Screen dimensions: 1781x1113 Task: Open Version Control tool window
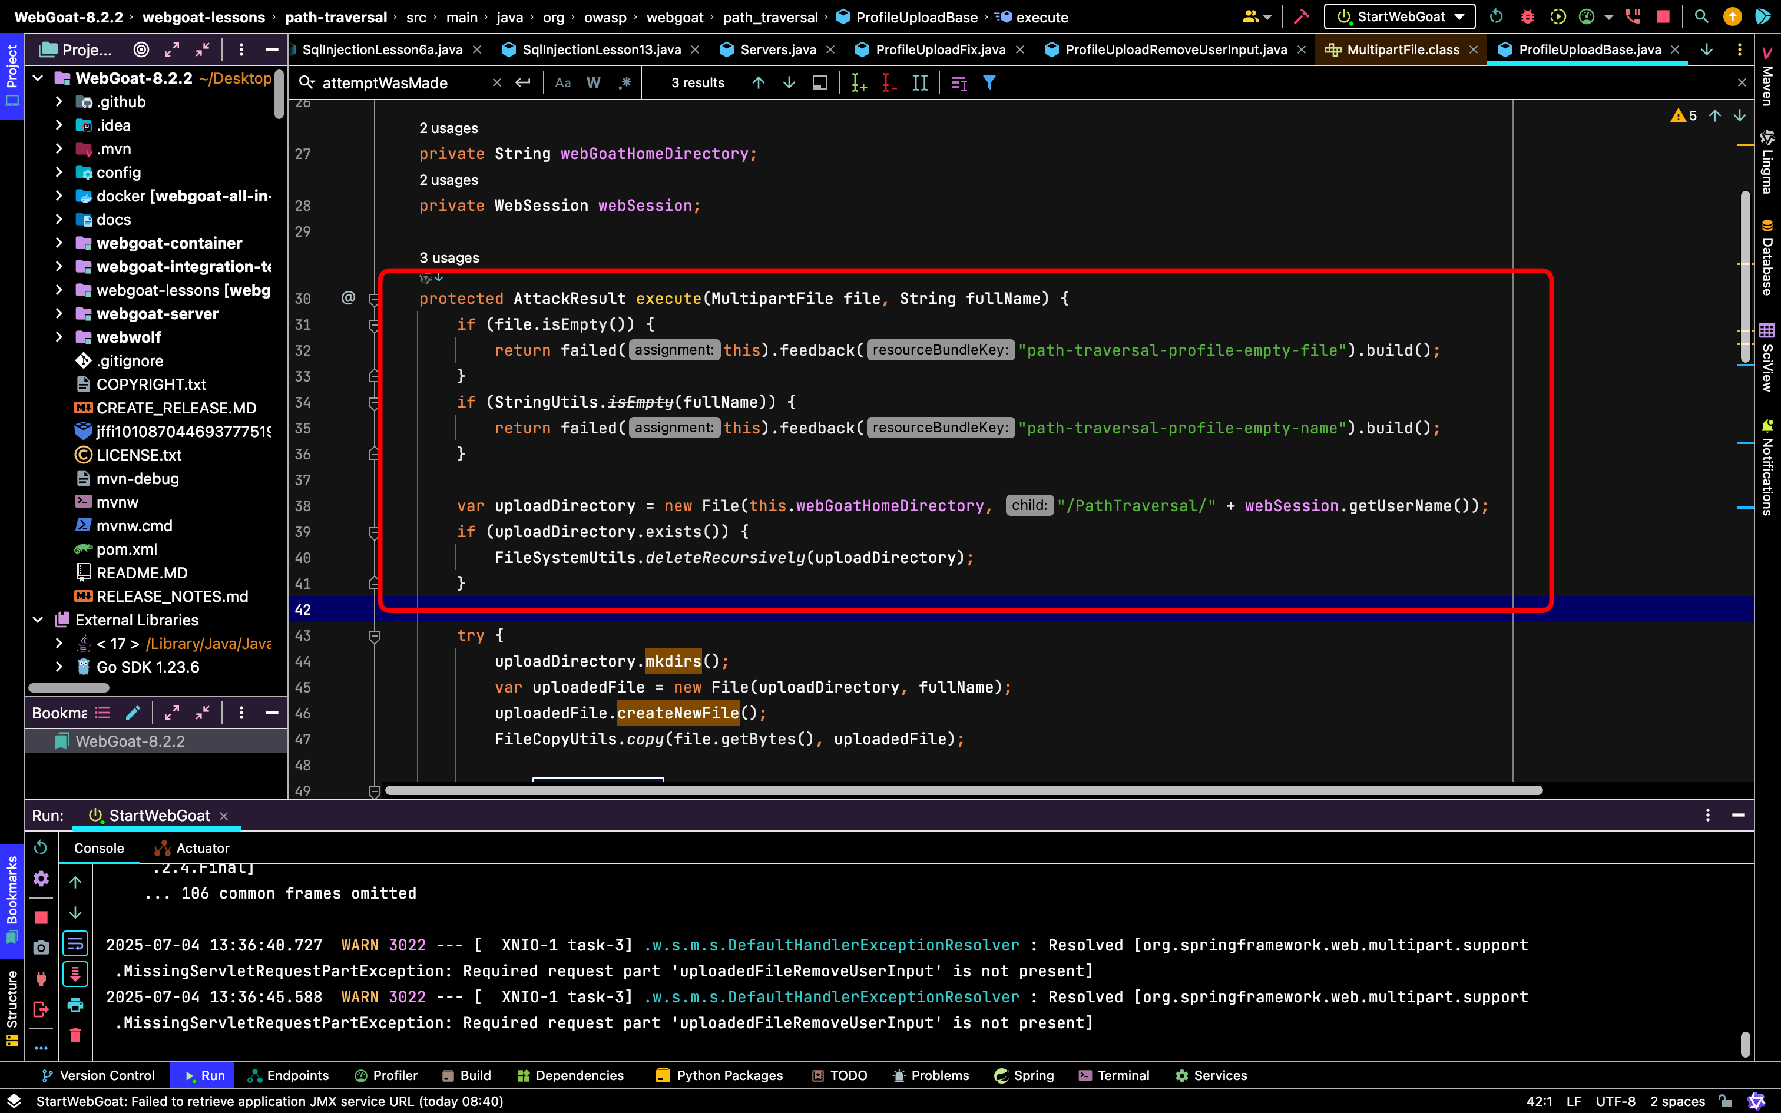click(98, 1075)
